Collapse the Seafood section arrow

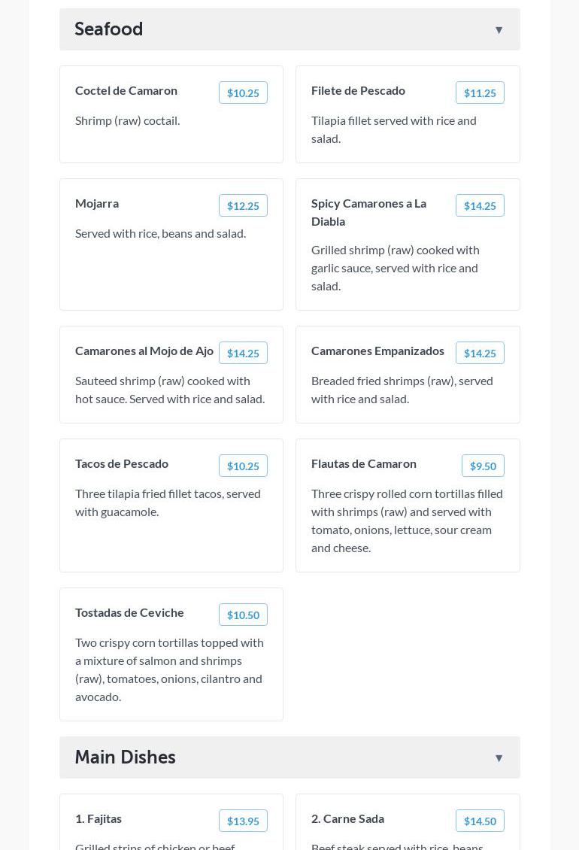[x=499, y=30]
